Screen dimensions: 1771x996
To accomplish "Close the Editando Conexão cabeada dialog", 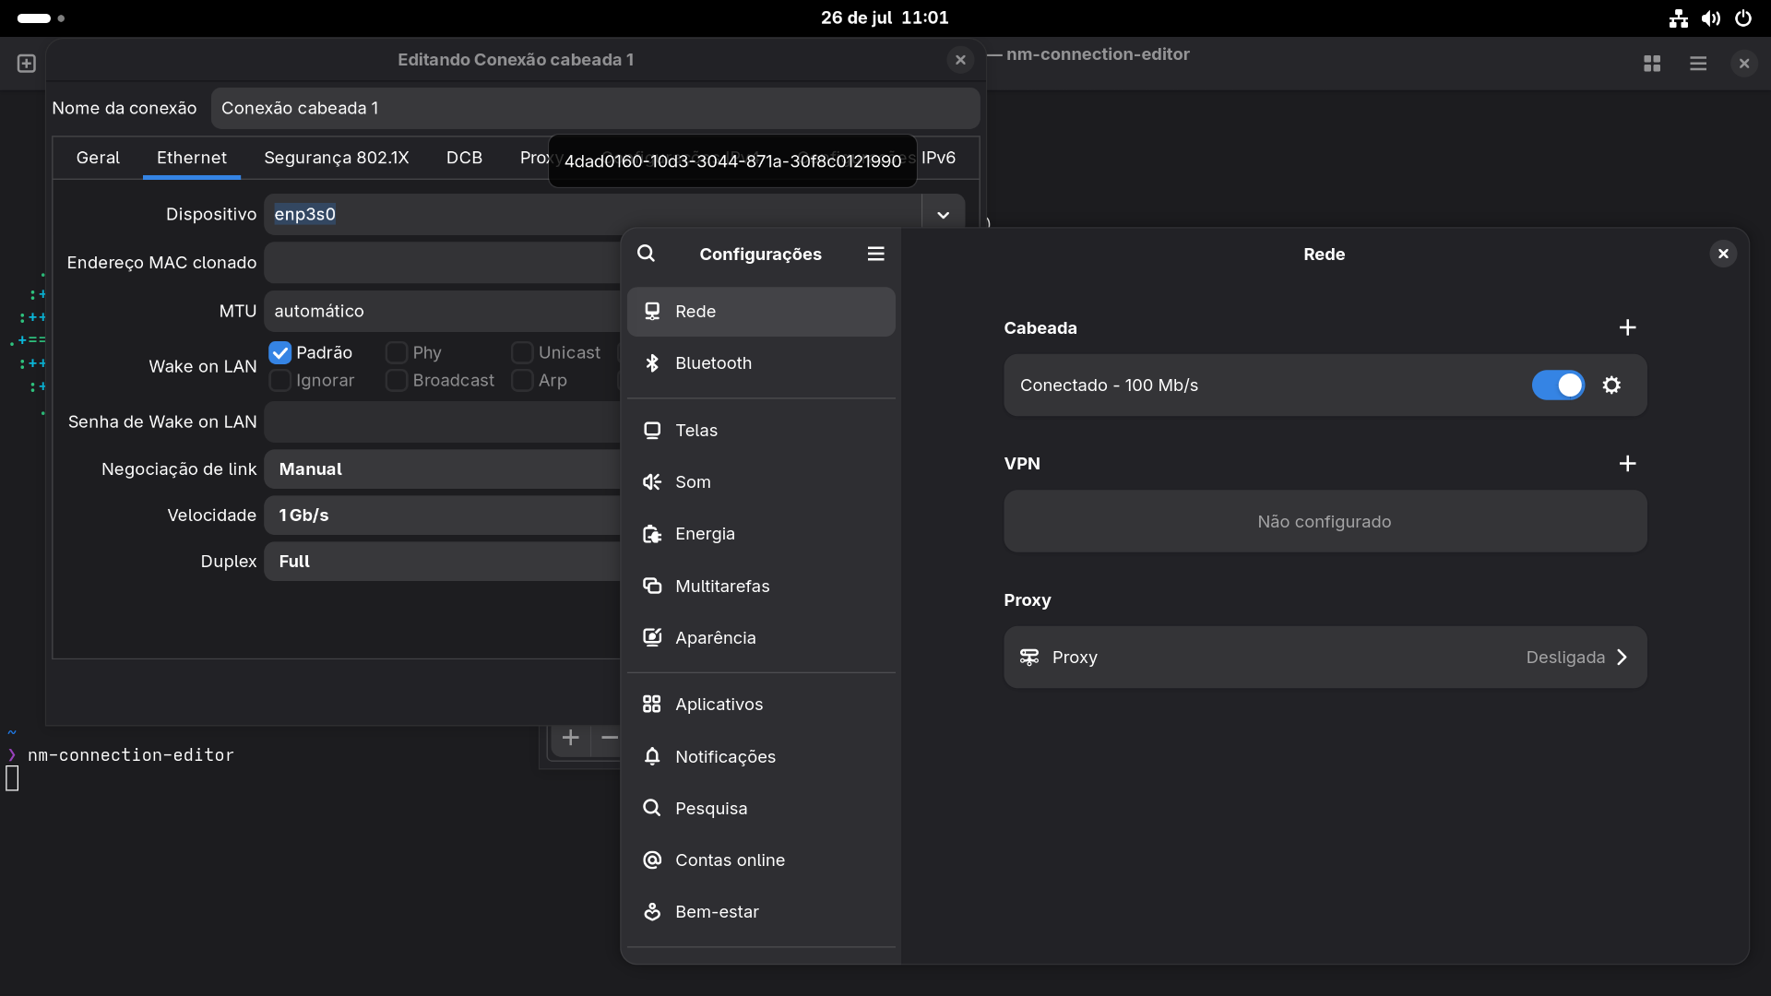I will pyautogui.click(x=960, y=60).
